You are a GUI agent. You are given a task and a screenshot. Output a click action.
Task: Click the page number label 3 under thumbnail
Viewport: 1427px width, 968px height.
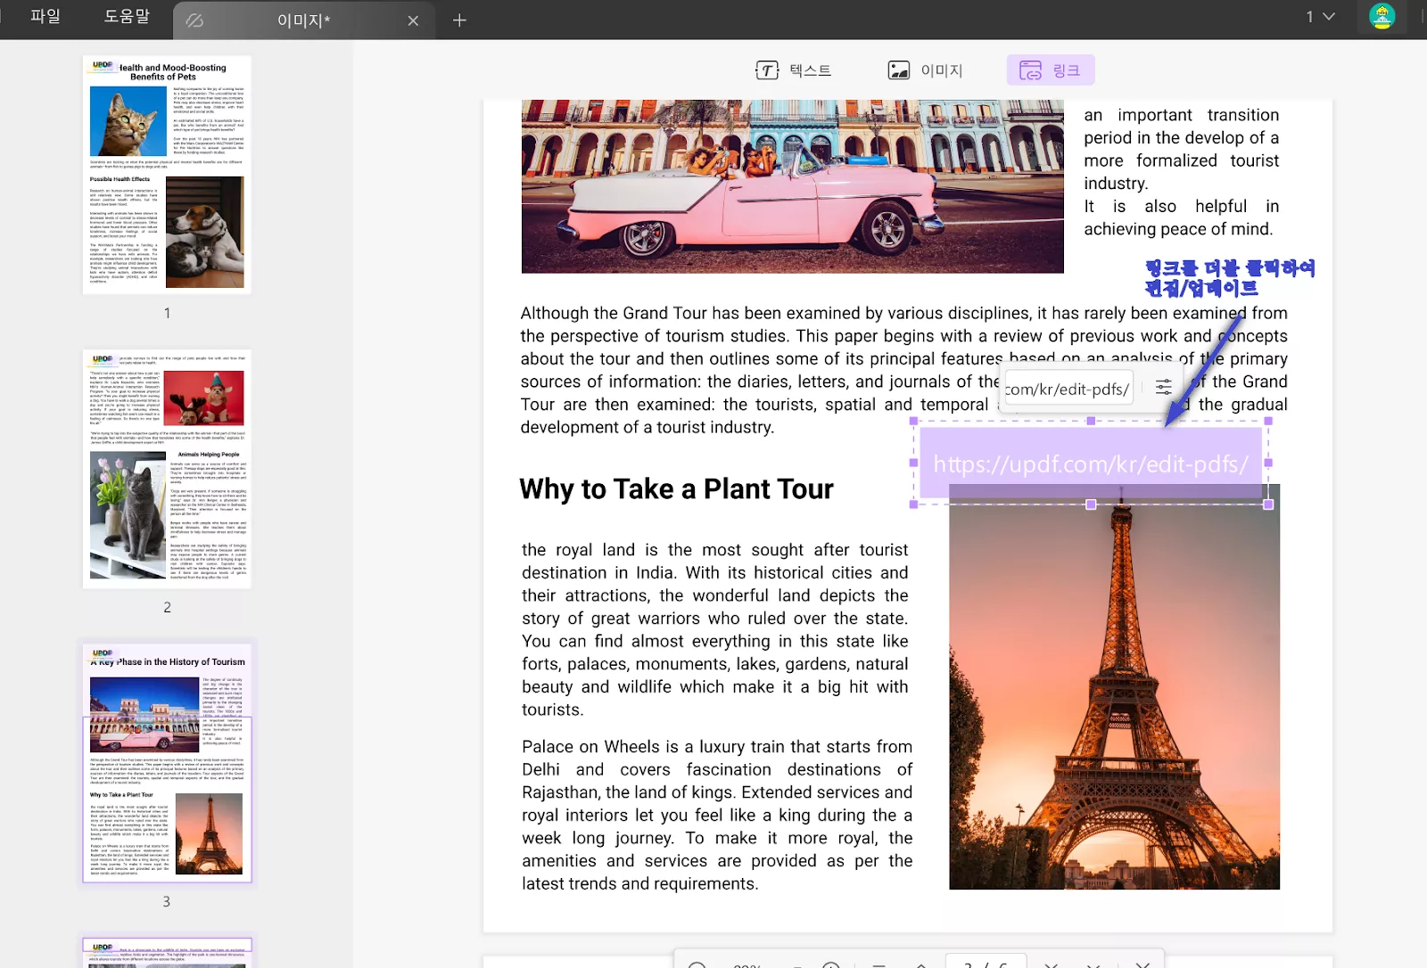(166, 901)
